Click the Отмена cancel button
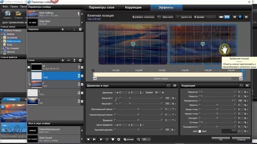Image resolution: width=257 pixels, height=144 pixels. tap(241, 139)
